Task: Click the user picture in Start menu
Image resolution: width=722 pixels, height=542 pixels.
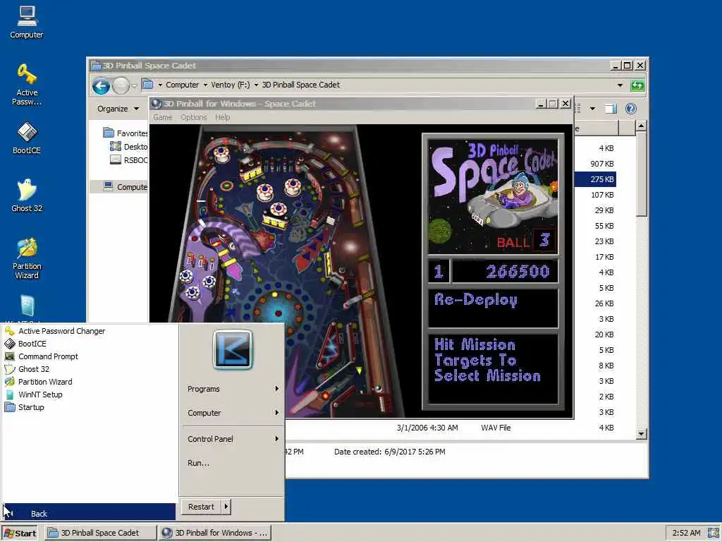Action: click(233, 349)
